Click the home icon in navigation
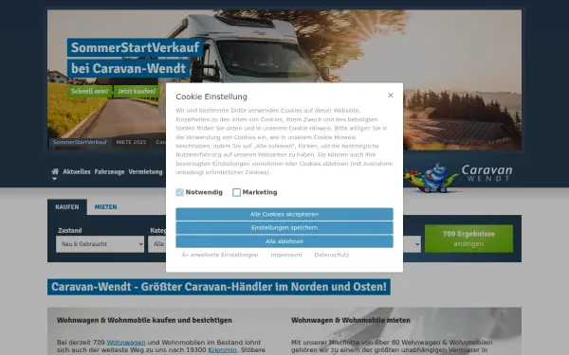The height and width of the screenshot is (355, 569). [x=55, y=171]
